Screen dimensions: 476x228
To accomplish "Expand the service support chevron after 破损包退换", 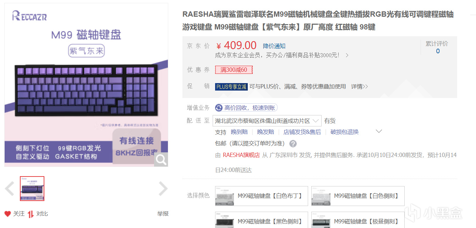I will [x=379, y=131].
